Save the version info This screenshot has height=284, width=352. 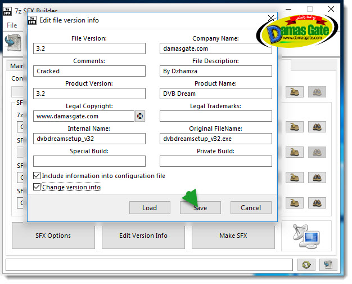pos(200,207)
